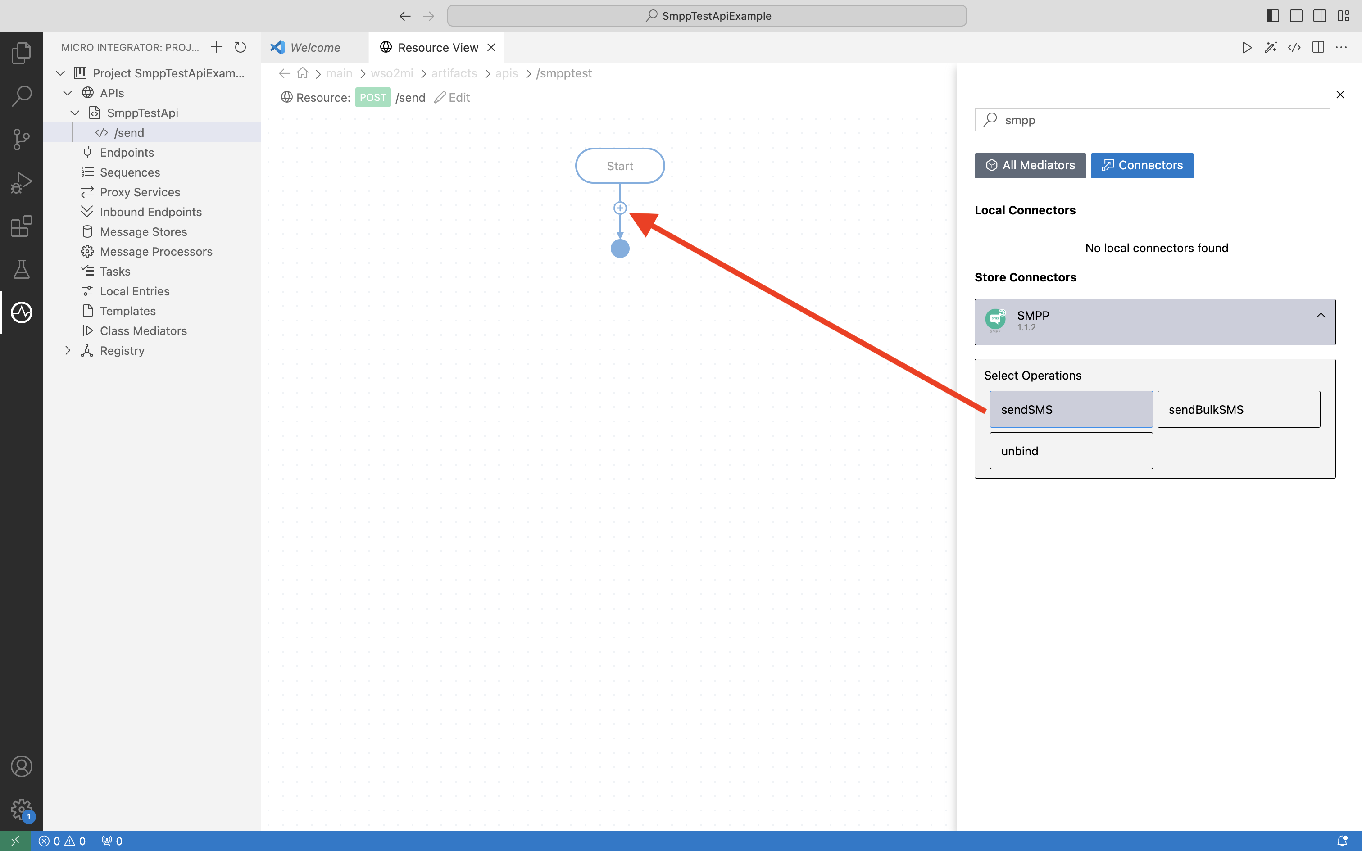Viewport: 1362px width, 851px height.
Task: Close the Resource View tab
Action: [x=491, y=47]
